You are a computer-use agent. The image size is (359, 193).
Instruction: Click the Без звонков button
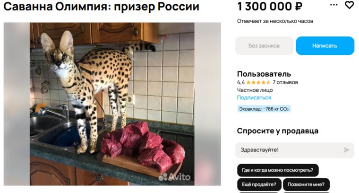point(264,45)
